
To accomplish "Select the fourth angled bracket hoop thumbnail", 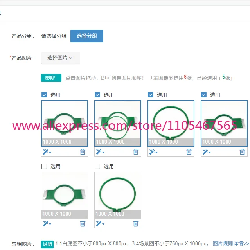I will pos(224,124).
